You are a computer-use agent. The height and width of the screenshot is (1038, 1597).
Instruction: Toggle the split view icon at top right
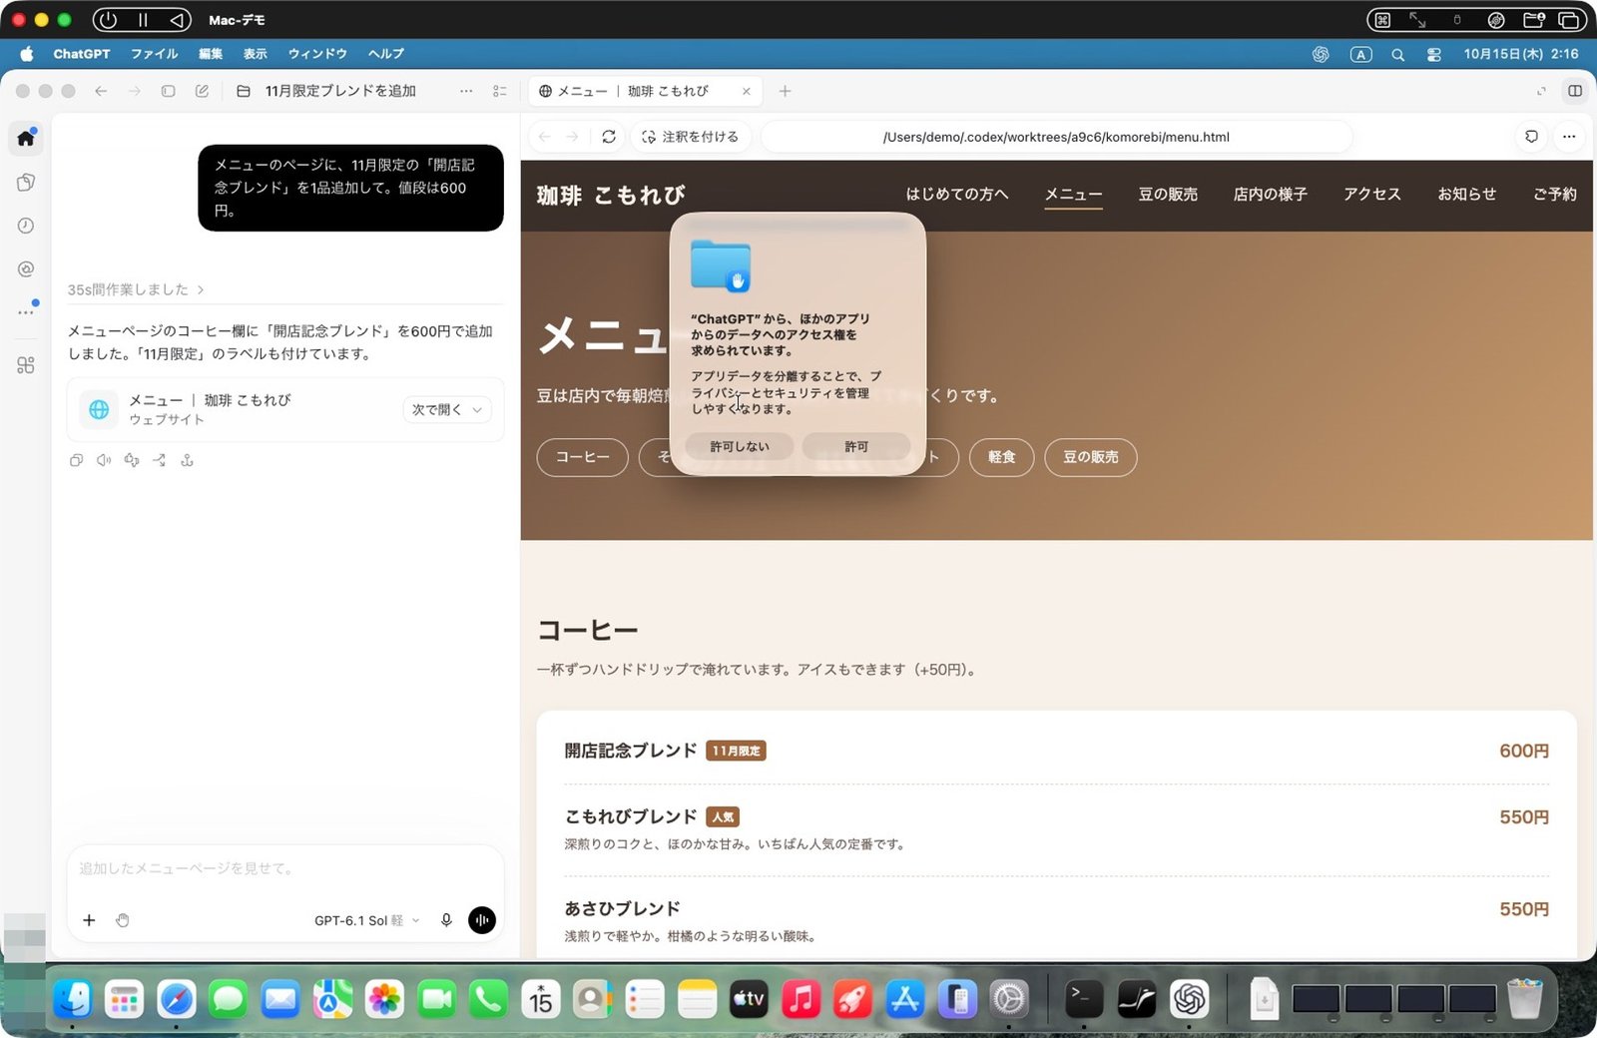pyautogui.click(x=1575, y=91)
